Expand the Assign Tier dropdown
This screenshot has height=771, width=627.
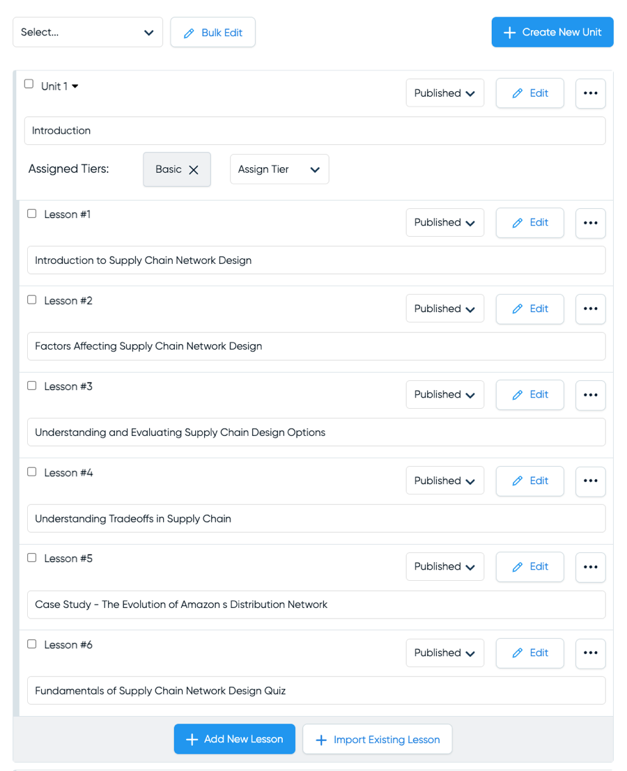click(279, 169)
